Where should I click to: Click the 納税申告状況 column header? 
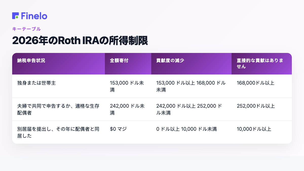click(59, 64)
